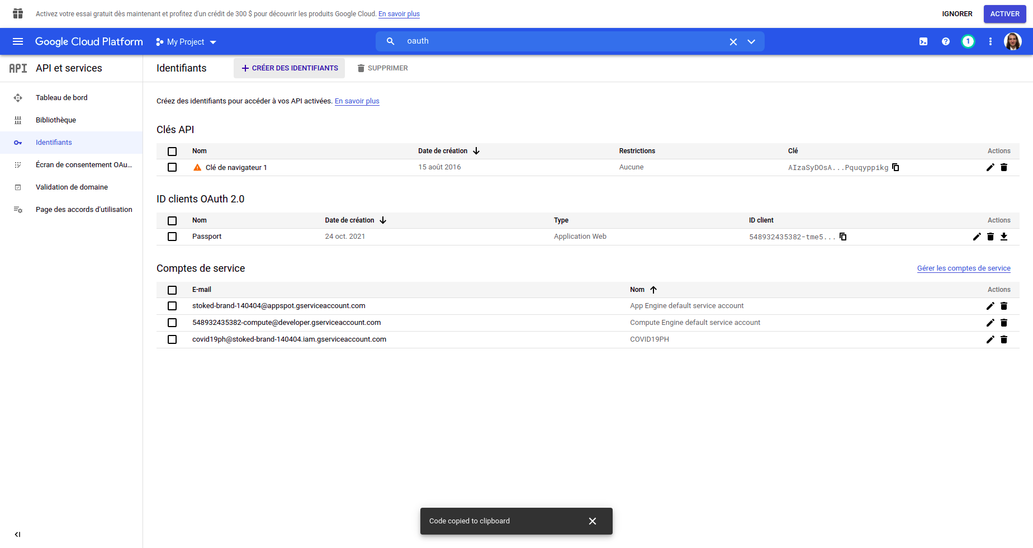This screenshot has height=548, width=1033.
Task: Open the My Project selector dropdown
Action: pos(186,42)
